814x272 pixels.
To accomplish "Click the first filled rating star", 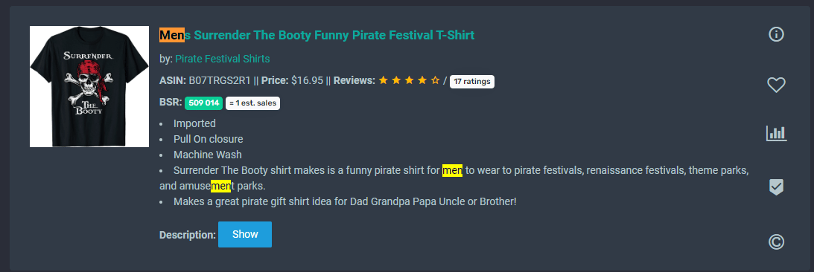I will (x=384, y=81).
